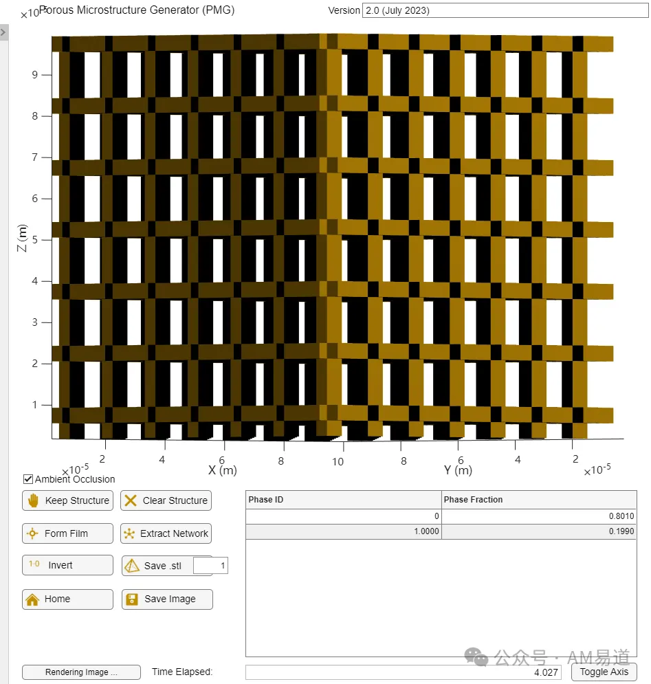This screenshot has height=684, width=651.
Task: Select the 0.1990 phase fraction cell
Action: coord(539,531)
